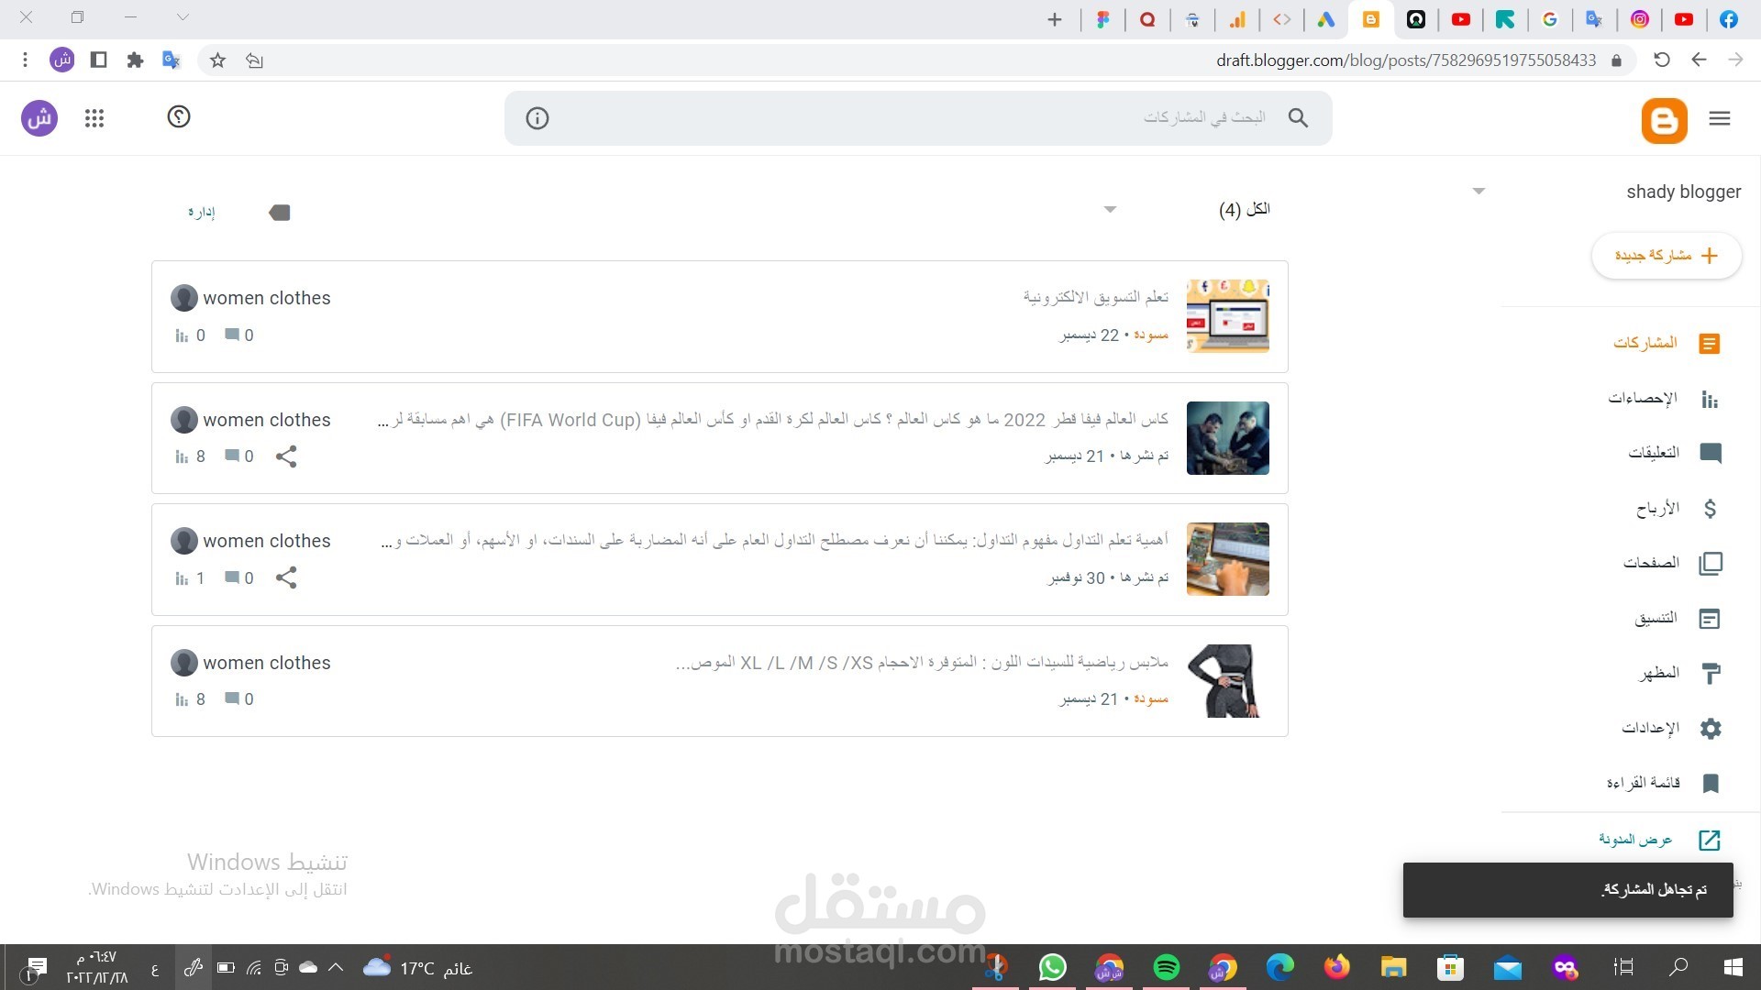The height and width of the screenshot is (990, 1761).
Task: Create a new post with مشاركة جديدة
Action: point(1667,256)
